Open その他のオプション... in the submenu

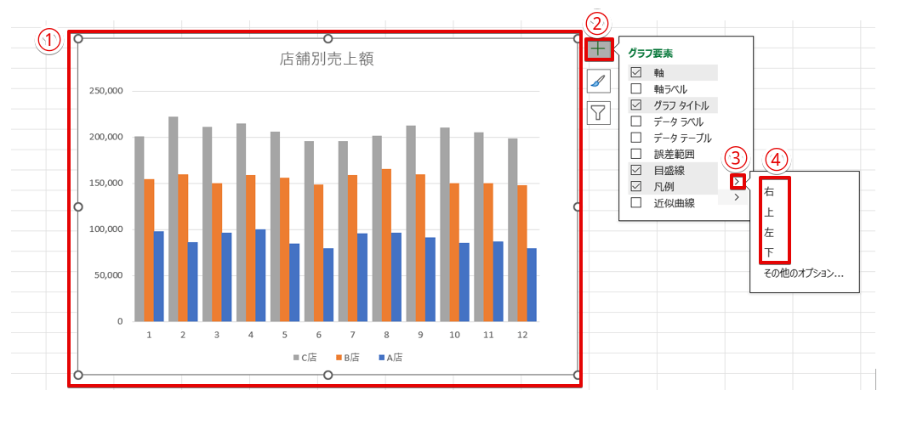(803, 274)
